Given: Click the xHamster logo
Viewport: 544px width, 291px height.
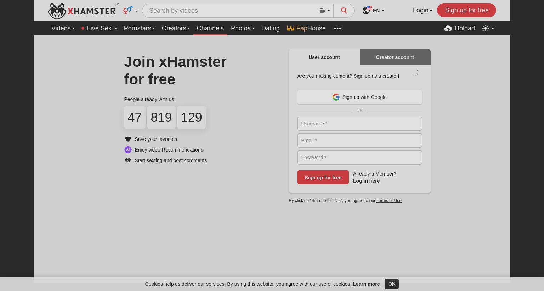Looking at the screenshot, I should point(82,11).
